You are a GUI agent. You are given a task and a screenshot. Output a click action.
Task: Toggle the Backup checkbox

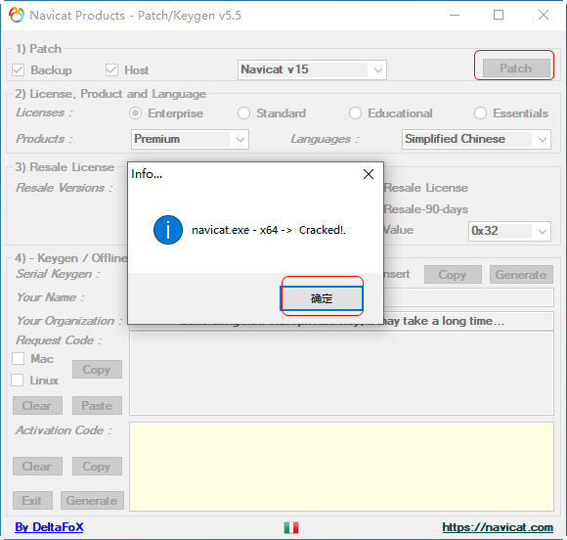(x=18, y=69)
